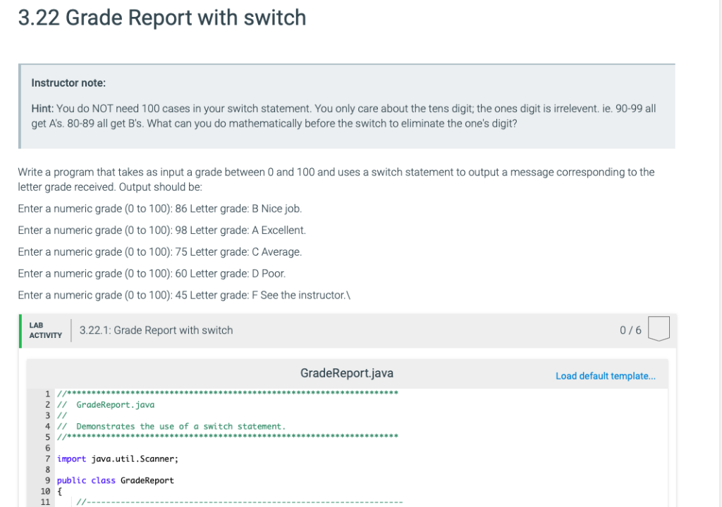This screenshot has height=507, width=722.
Task: Select the section heading 3.22 Grade Report with switch
Action: (162, 18)
